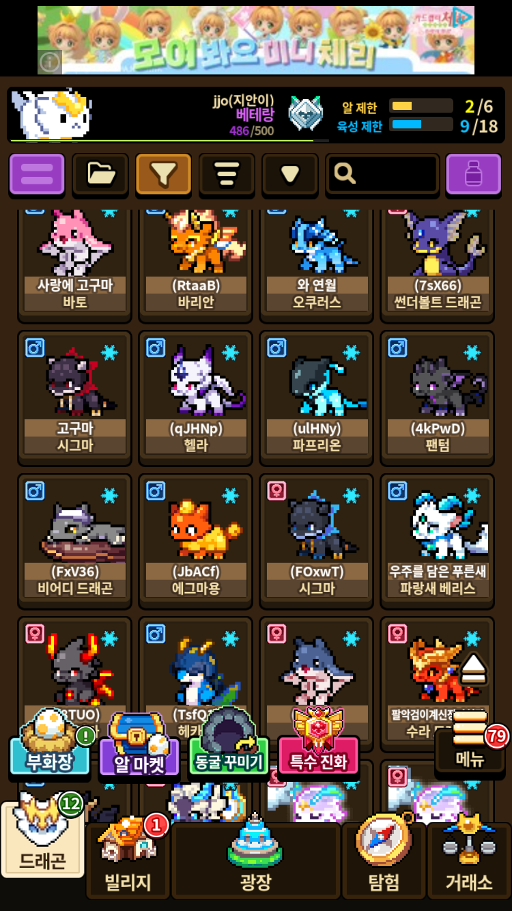Switch to the 빌리지 village tab
This screenshot has width=512, height=911.
[128, 860]
